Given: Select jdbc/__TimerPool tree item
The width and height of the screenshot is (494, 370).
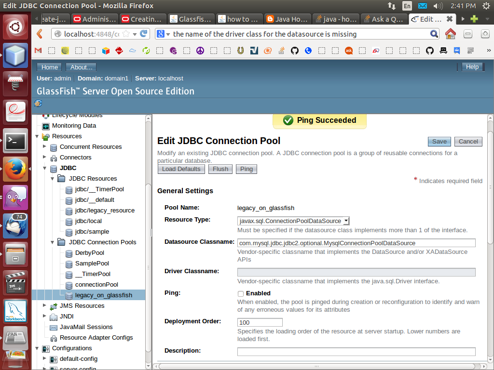Looking at the screenshot, I should 99,189.
